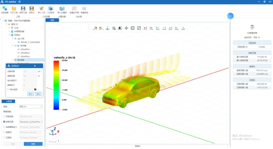Click 导入几何 import geometry icon
Screen dimensions: 273x149
coord(42,10)
